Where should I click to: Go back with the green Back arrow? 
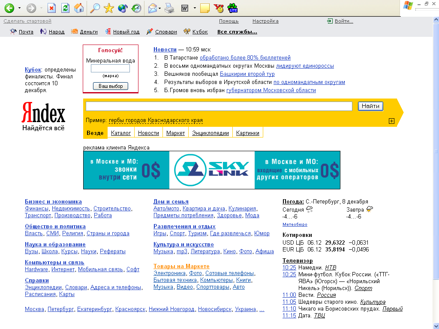9,8
